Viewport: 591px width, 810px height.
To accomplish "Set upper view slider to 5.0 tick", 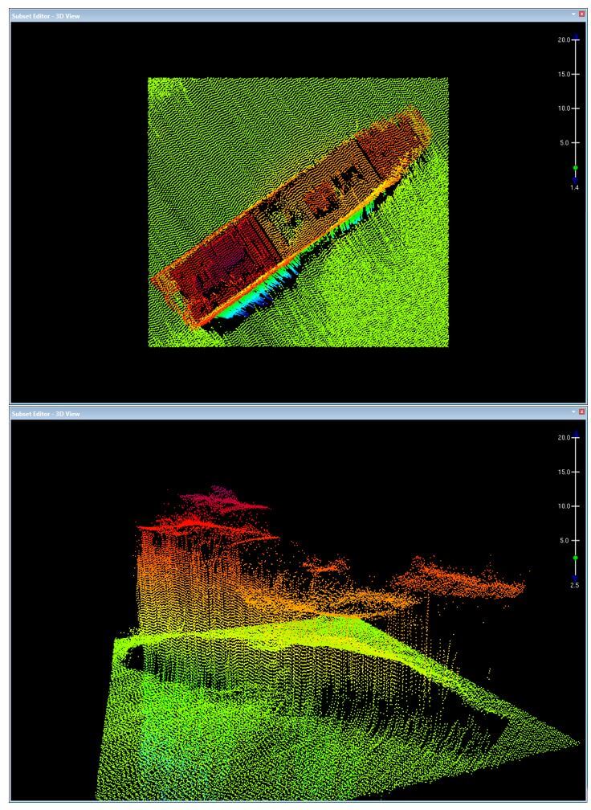I will coord(575,143).
